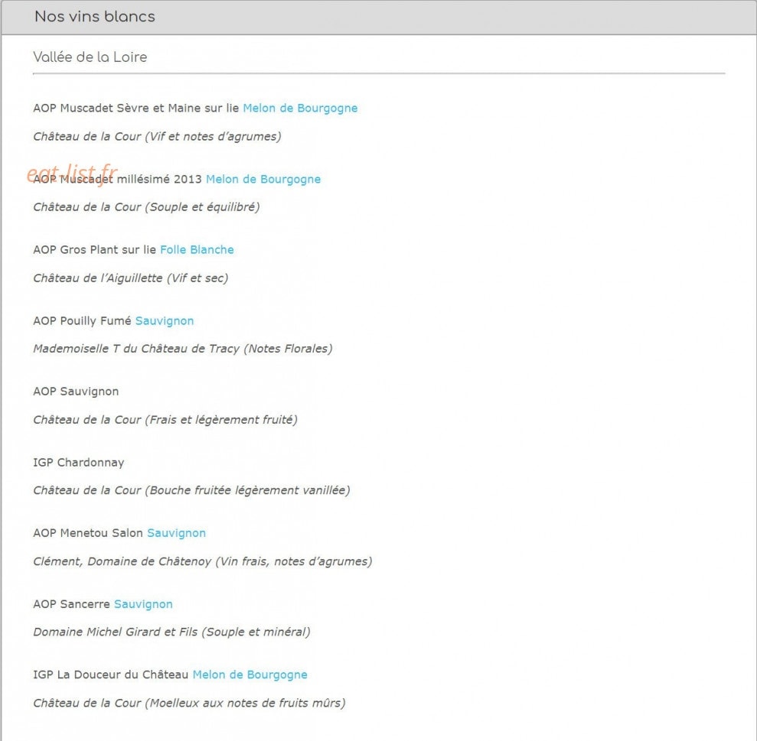Select the AOP Gros Plant sur lie entry
The width and height of the screenshot is (757, 741).
[x=95, y=249]
